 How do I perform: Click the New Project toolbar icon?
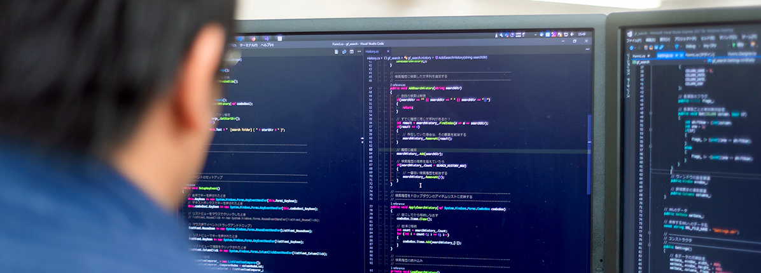point(646,47)
